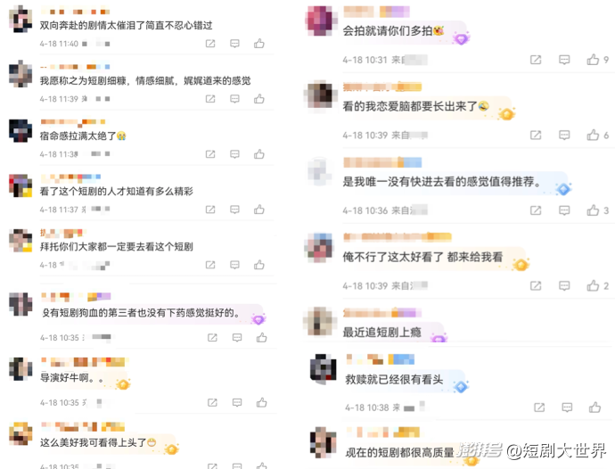Like the 会拍就请你们多拍 comment with 9 likes
This screenshot has height=469, width=615.
(x=593, y=60)
